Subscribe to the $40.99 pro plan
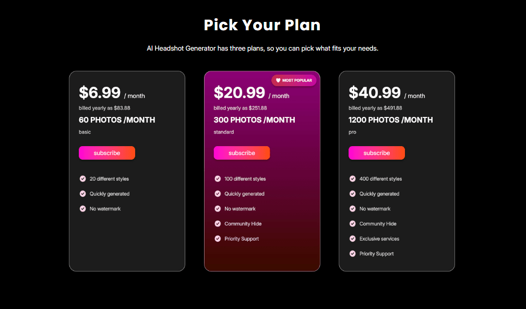Viewport: 526px width, 309px height. point(377,153)
